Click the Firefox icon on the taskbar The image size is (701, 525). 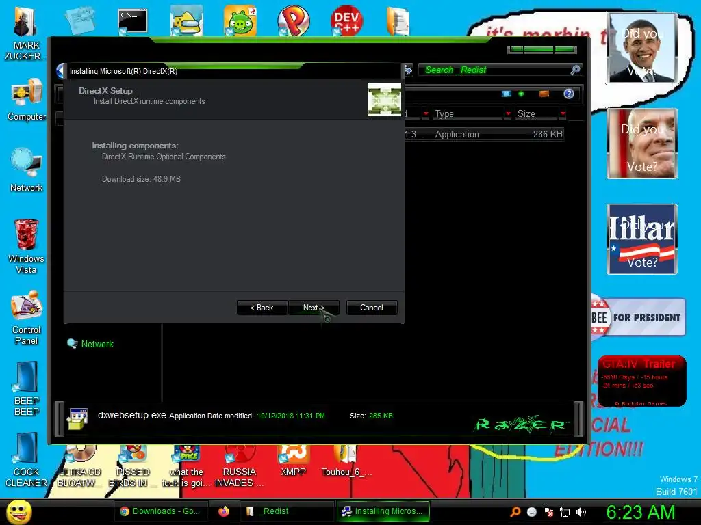pos(224,511)
